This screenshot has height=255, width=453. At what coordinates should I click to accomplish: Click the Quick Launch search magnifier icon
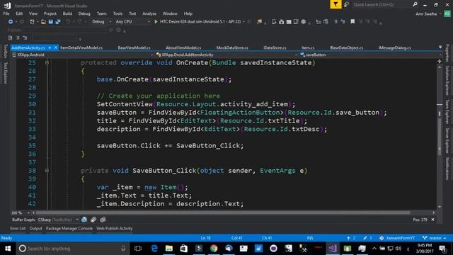click(x=415, y=4)
